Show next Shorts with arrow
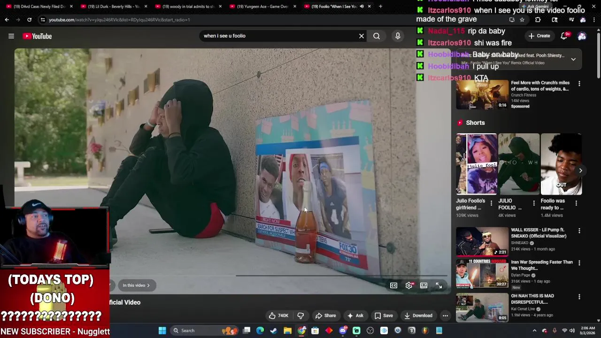Image resolution: width=601 pixels, height=338 pixels. tap(580, 170)
